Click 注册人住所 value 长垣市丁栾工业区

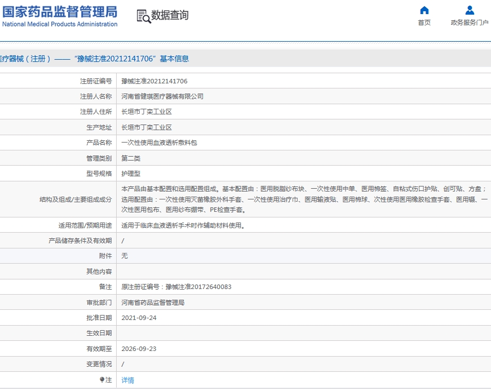[147, 112]
